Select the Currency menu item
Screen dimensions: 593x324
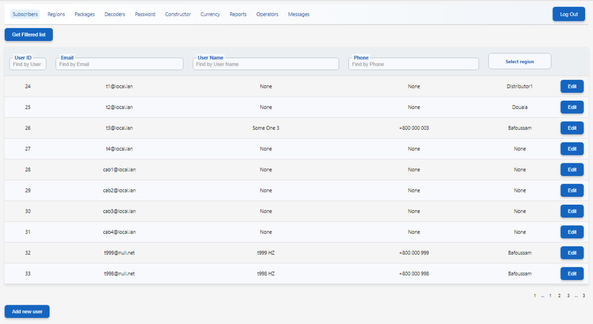click(x=210, y=14)
